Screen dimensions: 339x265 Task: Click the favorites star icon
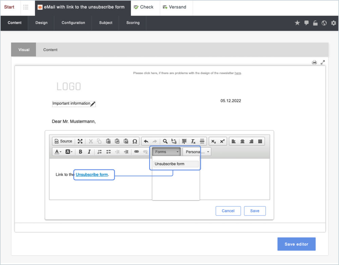coord(297,23)
